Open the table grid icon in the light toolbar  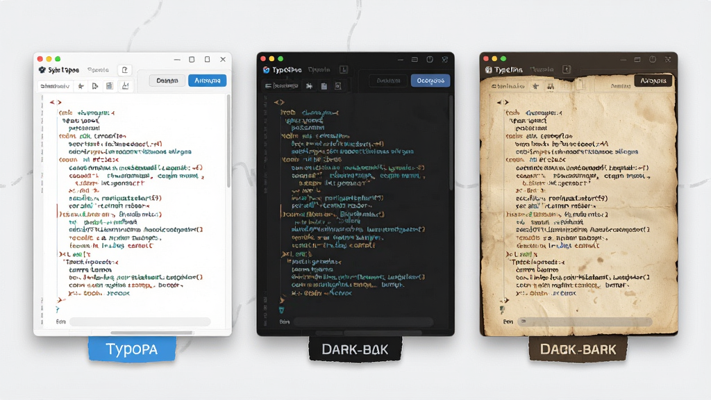pos(109,85)
